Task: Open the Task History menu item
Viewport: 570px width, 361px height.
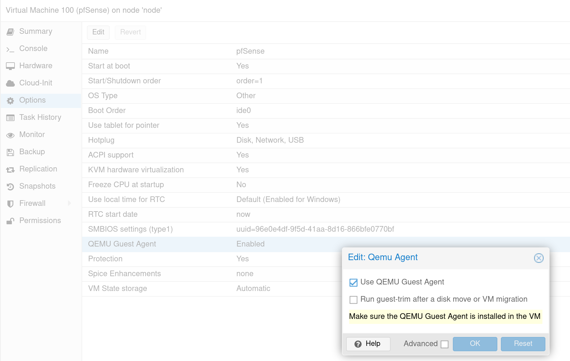Action: 40,117
